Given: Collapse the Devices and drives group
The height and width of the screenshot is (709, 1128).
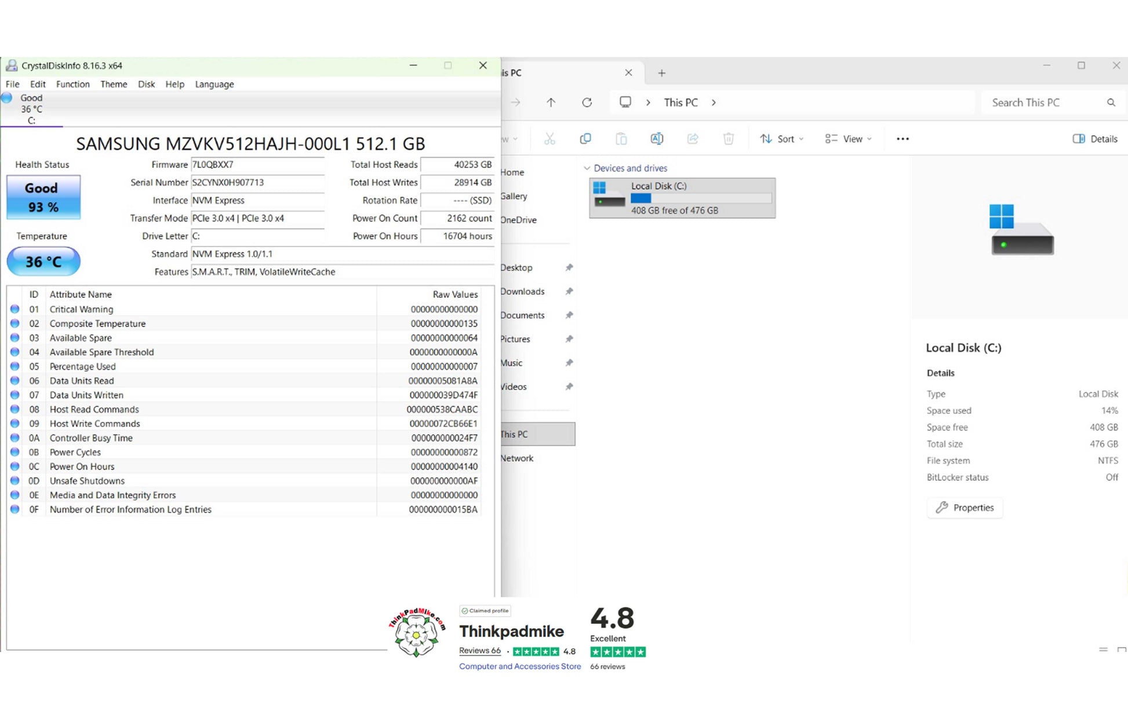Looking at the screenshot, I should [587, 168].
